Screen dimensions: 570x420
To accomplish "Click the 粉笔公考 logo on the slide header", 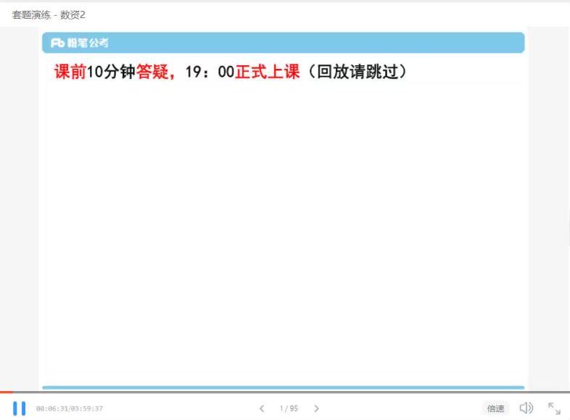I will click(x=80, y=43).
